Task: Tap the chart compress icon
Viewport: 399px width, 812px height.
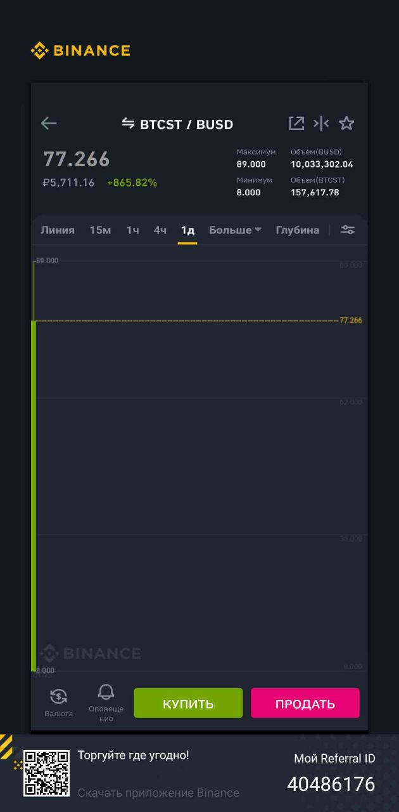Action: tap(321, 124)
